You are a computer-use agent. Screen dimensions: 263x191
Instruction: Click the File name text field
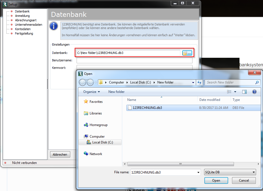(x=163, y=172)
